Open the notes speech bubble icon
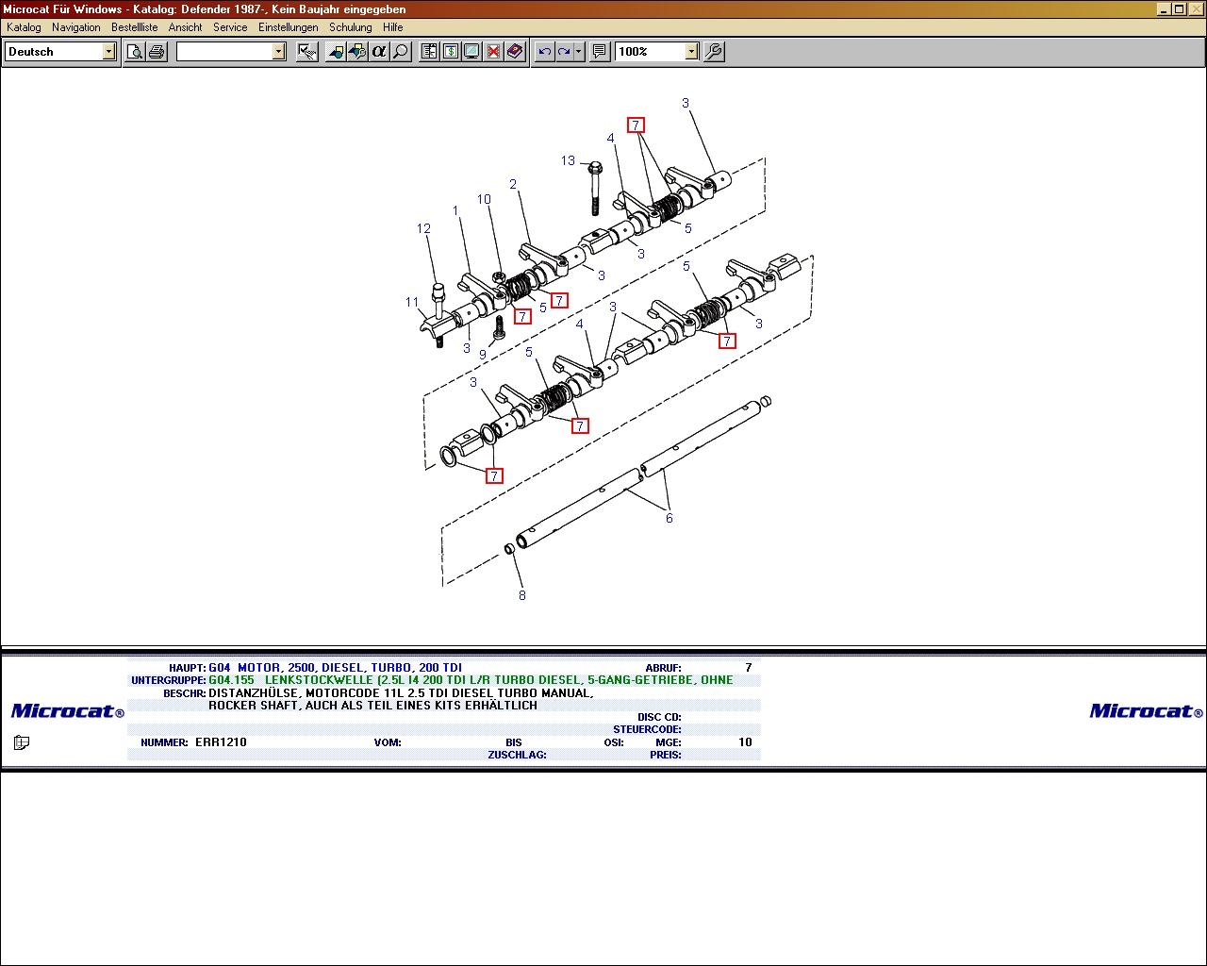The width and height of the screenshot is (1207, 966). (599, 51)
